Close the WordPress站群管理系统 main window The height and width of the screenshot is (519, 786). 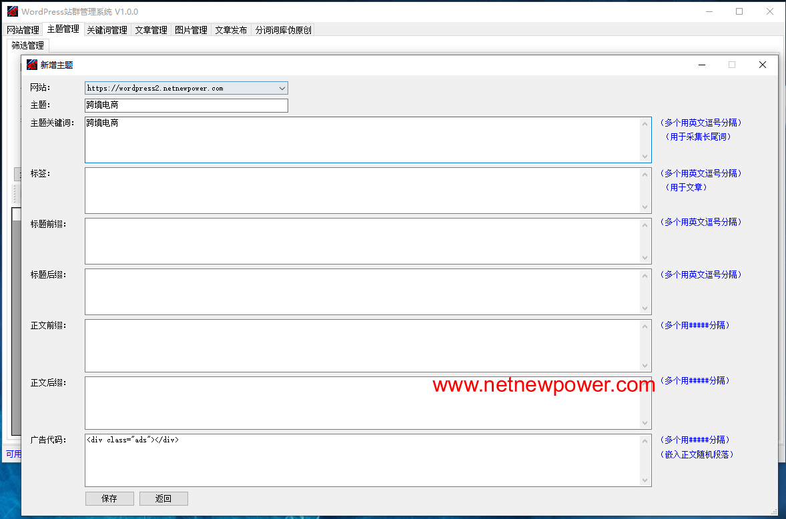tap(770, 11)
